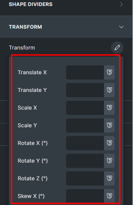Select the Scale Y value field
Screen dimensions: 133x205
85,125
